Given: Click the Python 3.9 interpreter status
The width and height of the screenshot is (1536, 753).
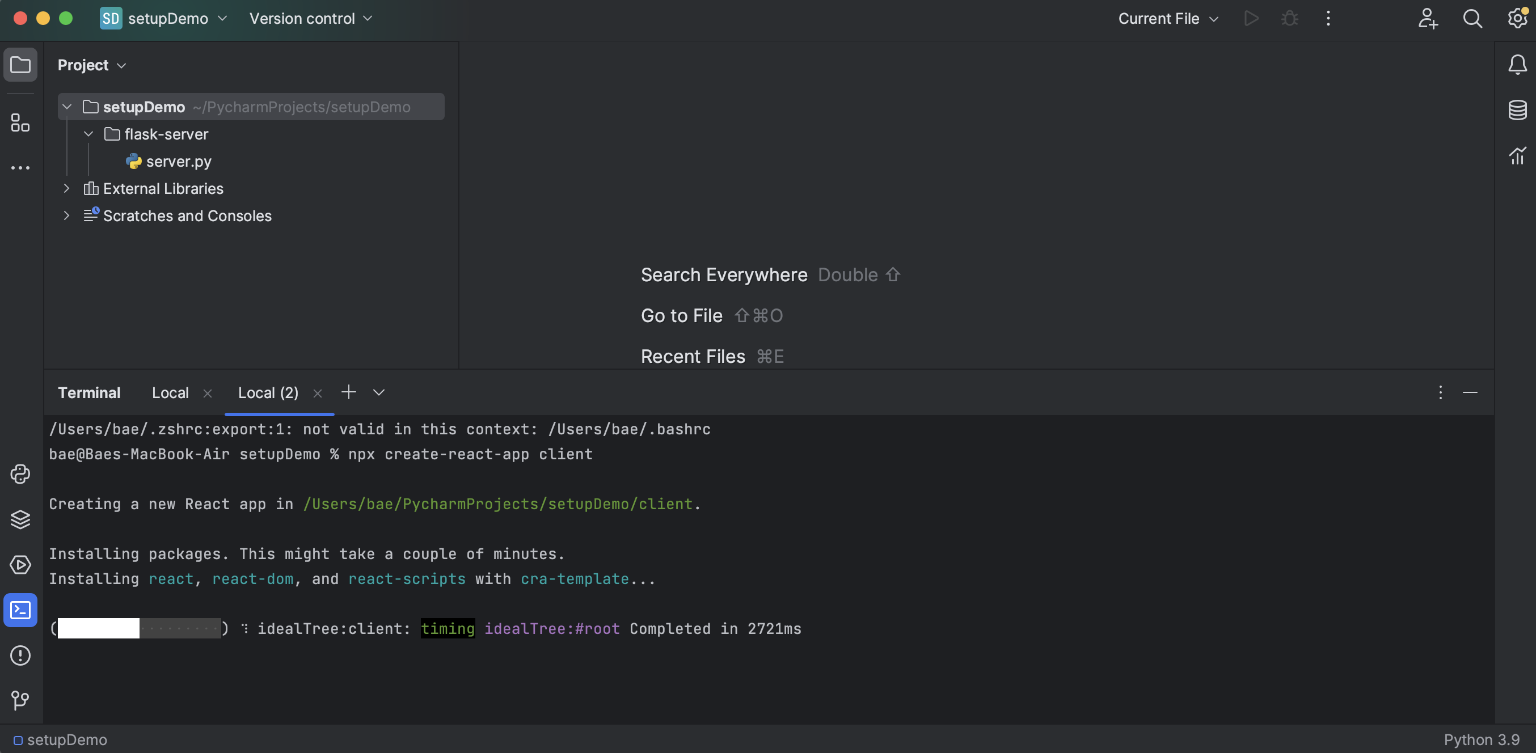Looking at the screenshot, I should 1481,739.
